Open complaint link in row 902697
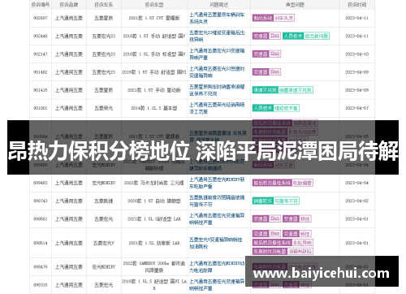The width and height of the screenshot is (406, 294). coord(217,18)
